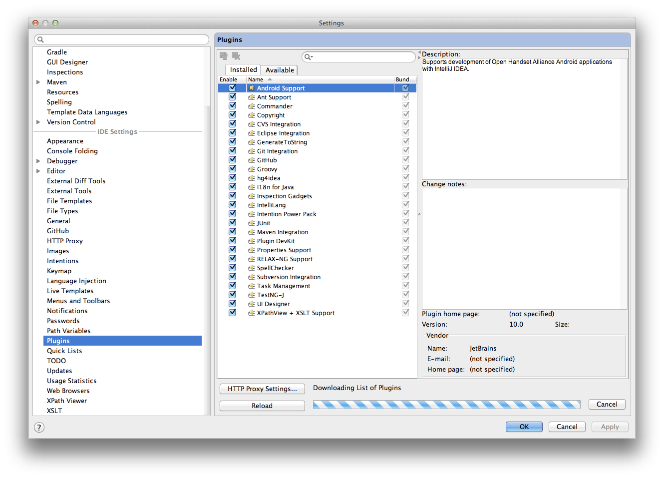664x478 pixels.
Task: Disable the Android Support plugin checkbox
Action: (232, 88)
